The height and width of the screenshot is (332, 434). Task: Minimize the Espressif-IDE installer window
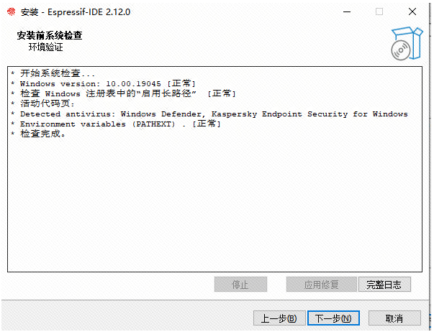coord(347,12)
